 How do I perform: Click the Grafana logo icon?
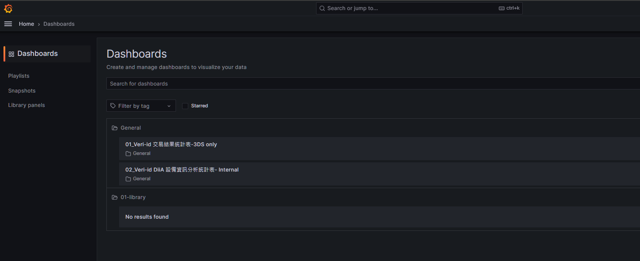pos(8,8)
